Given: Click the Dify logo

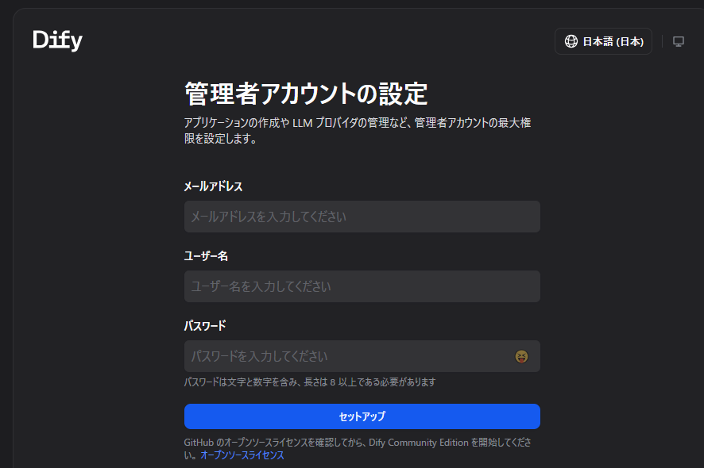Looking at the screenshot, I should point(57,40).
